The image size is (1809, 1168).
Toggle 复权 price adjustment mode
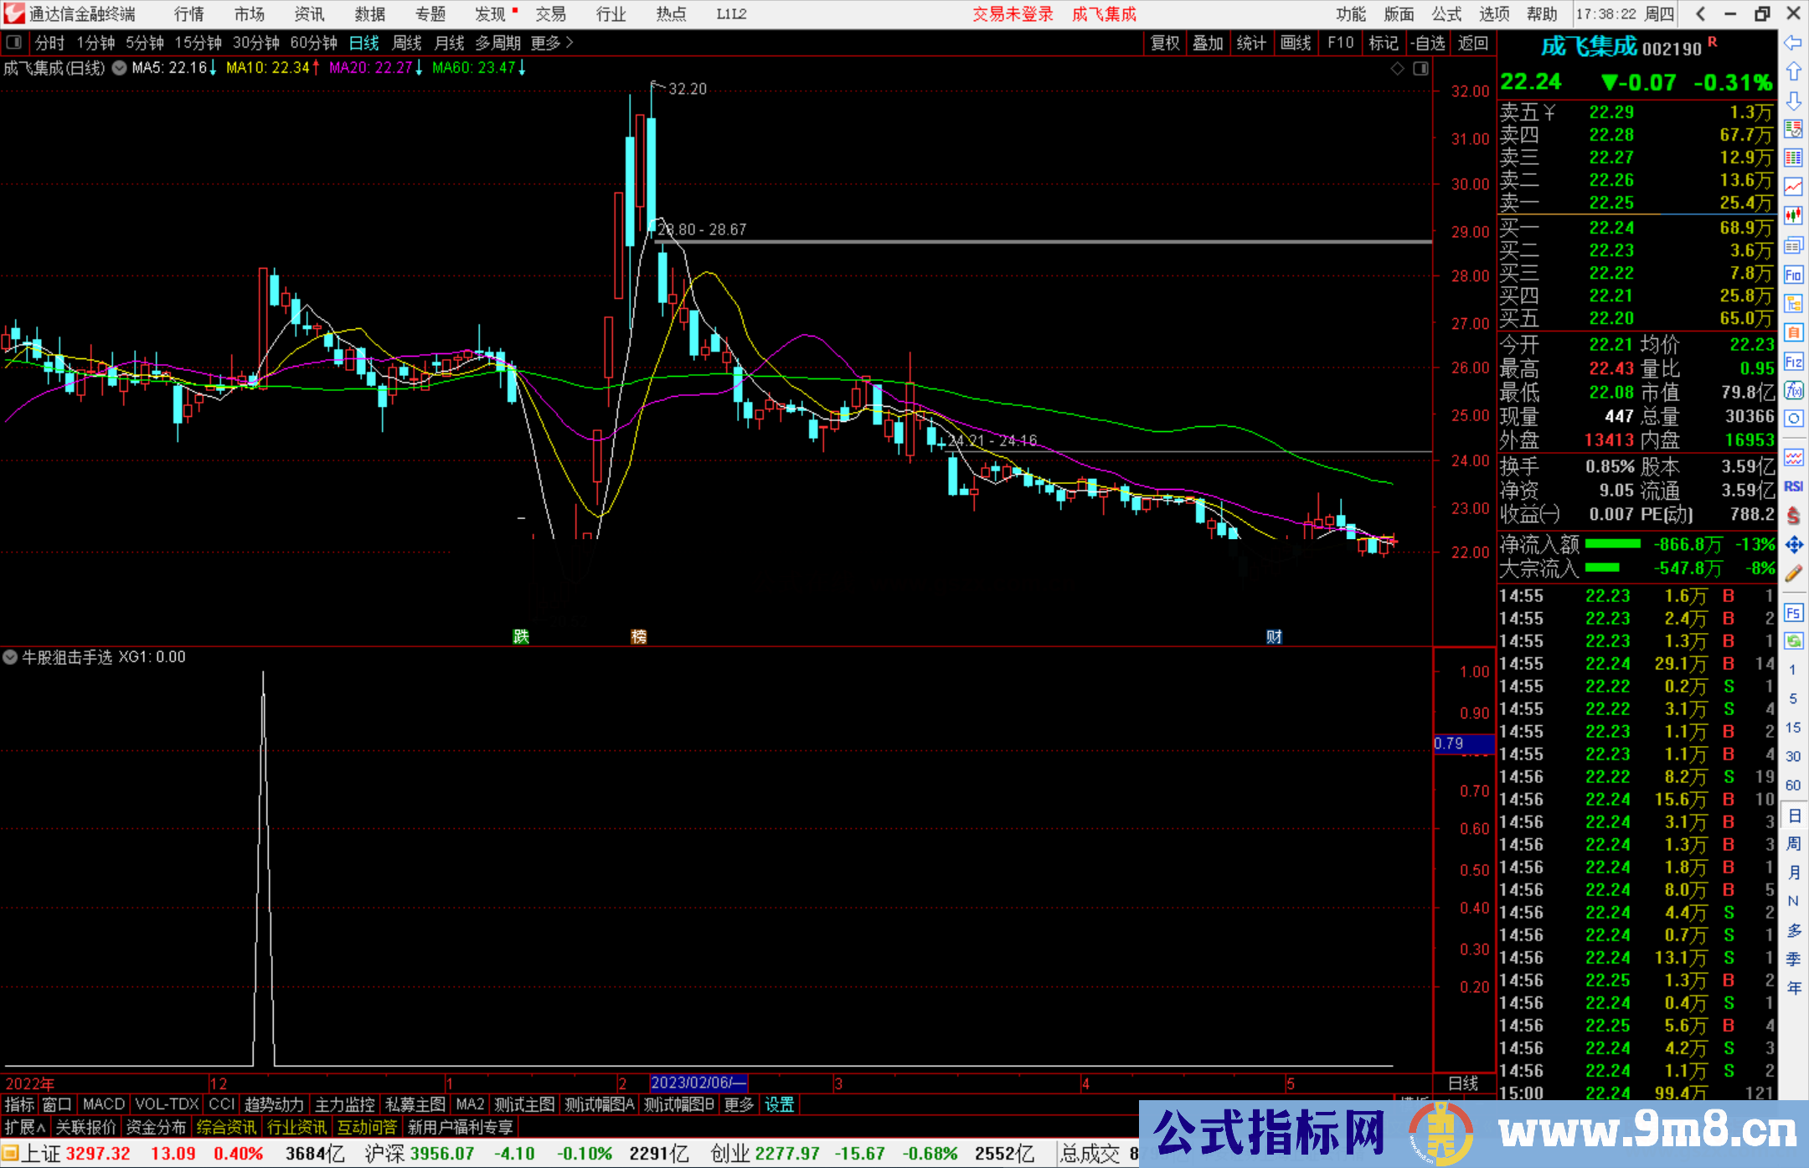coord(1164,43)
